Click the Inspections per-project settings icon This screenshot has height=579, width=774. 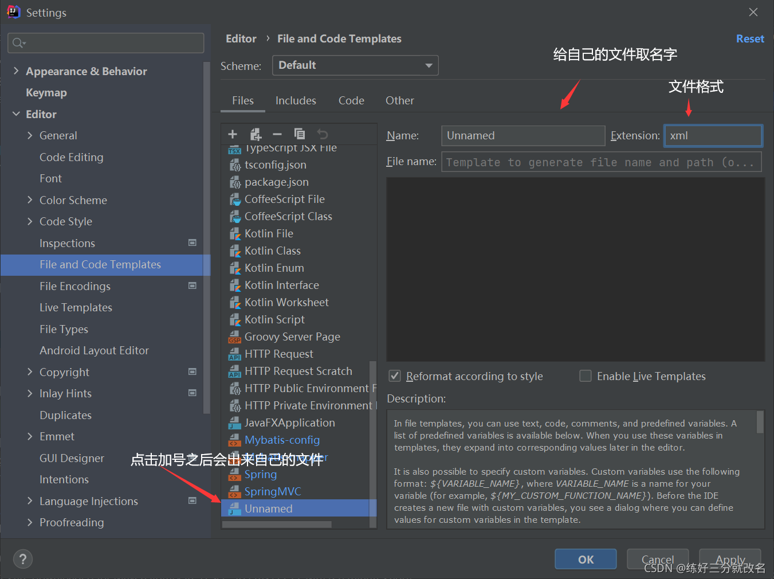pos(192,242)
